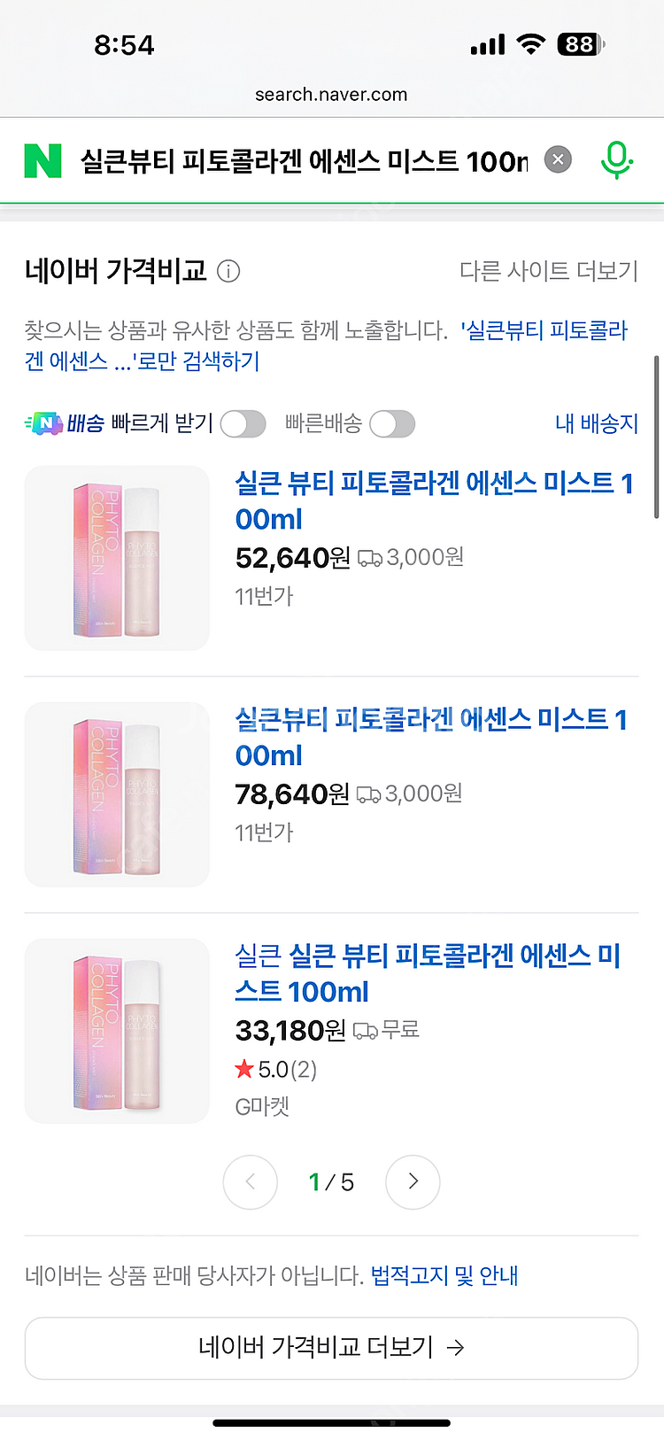Open 내 배송지 delivery address
Screen dimensions: 664x1440
(596, 424)
